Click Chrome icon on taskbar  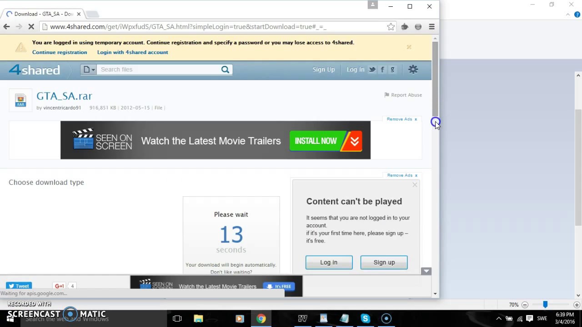(261, 319)
